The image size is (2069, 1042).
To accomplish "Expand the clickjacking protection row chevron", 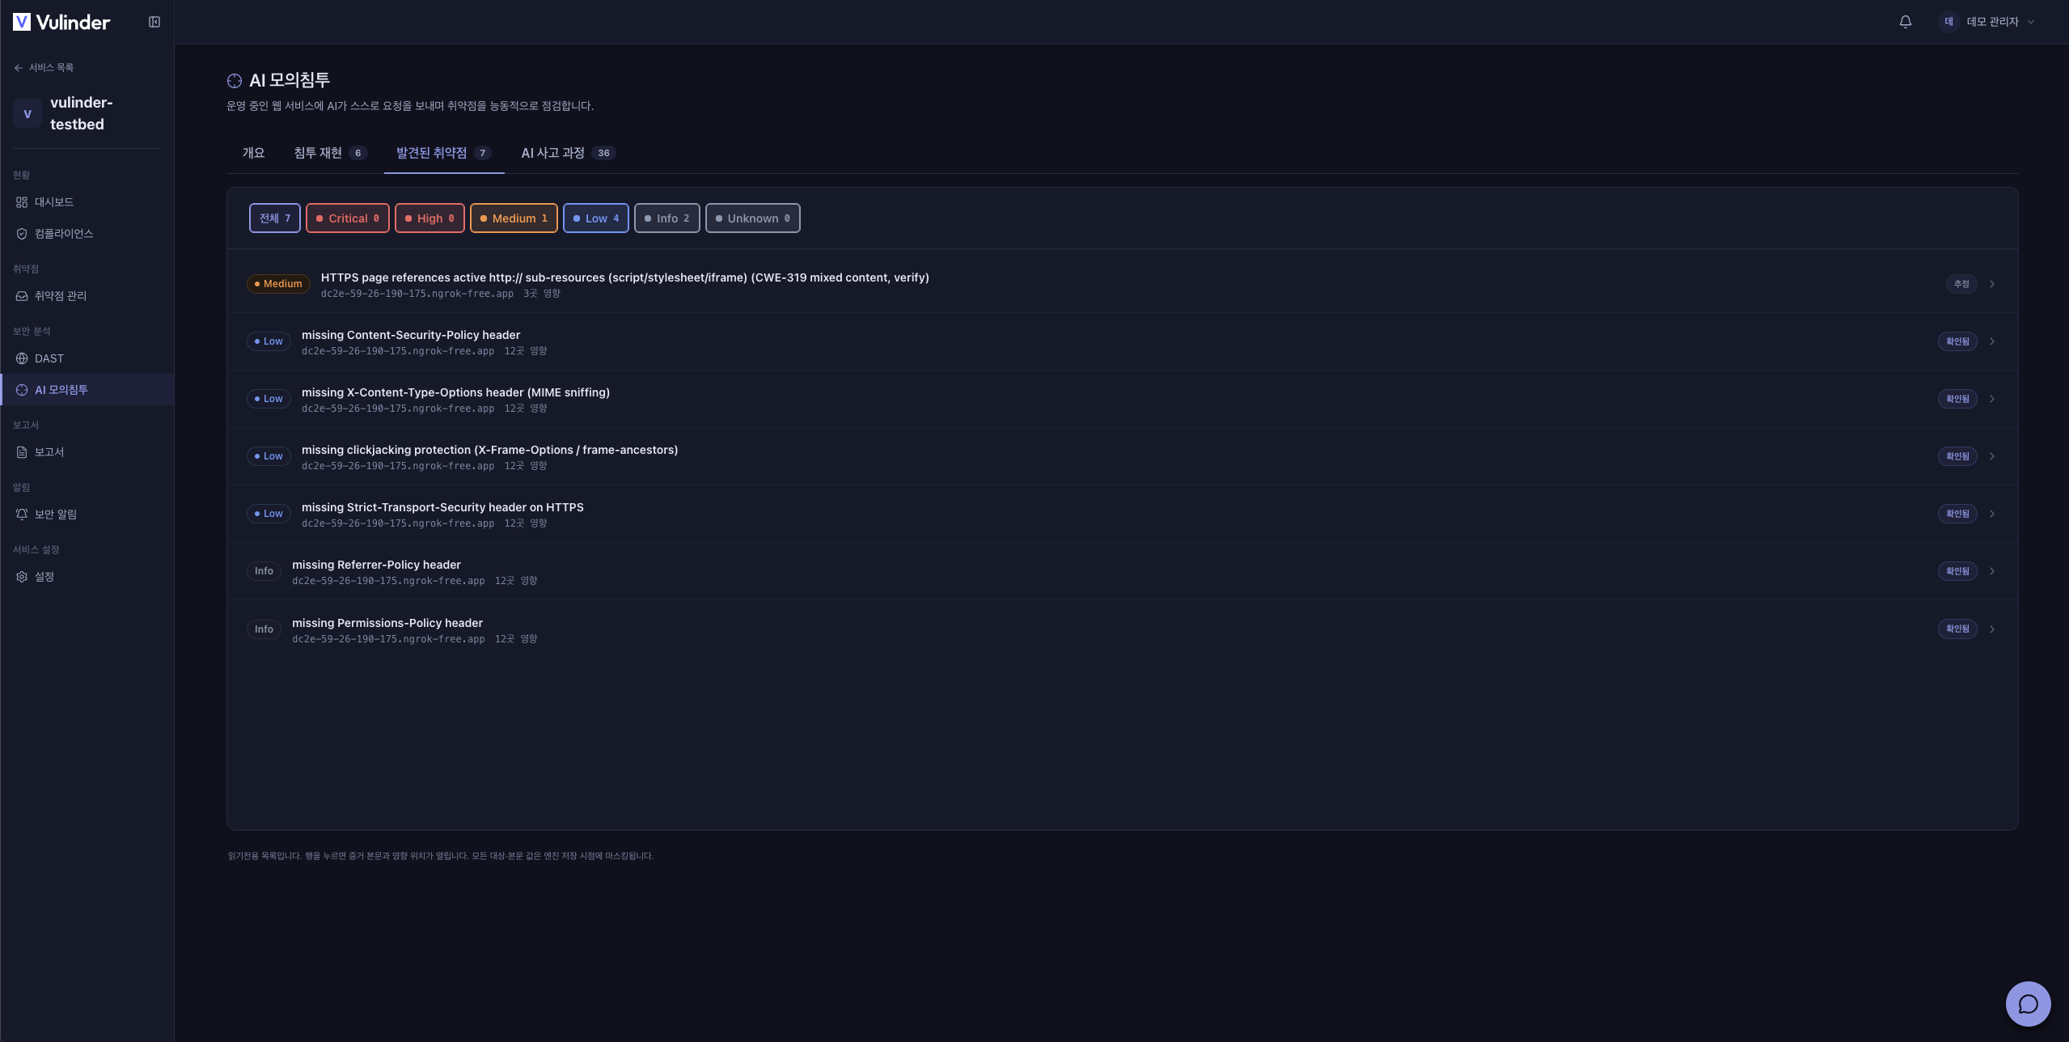I will pyautogui.click(x=1992, y=456).
